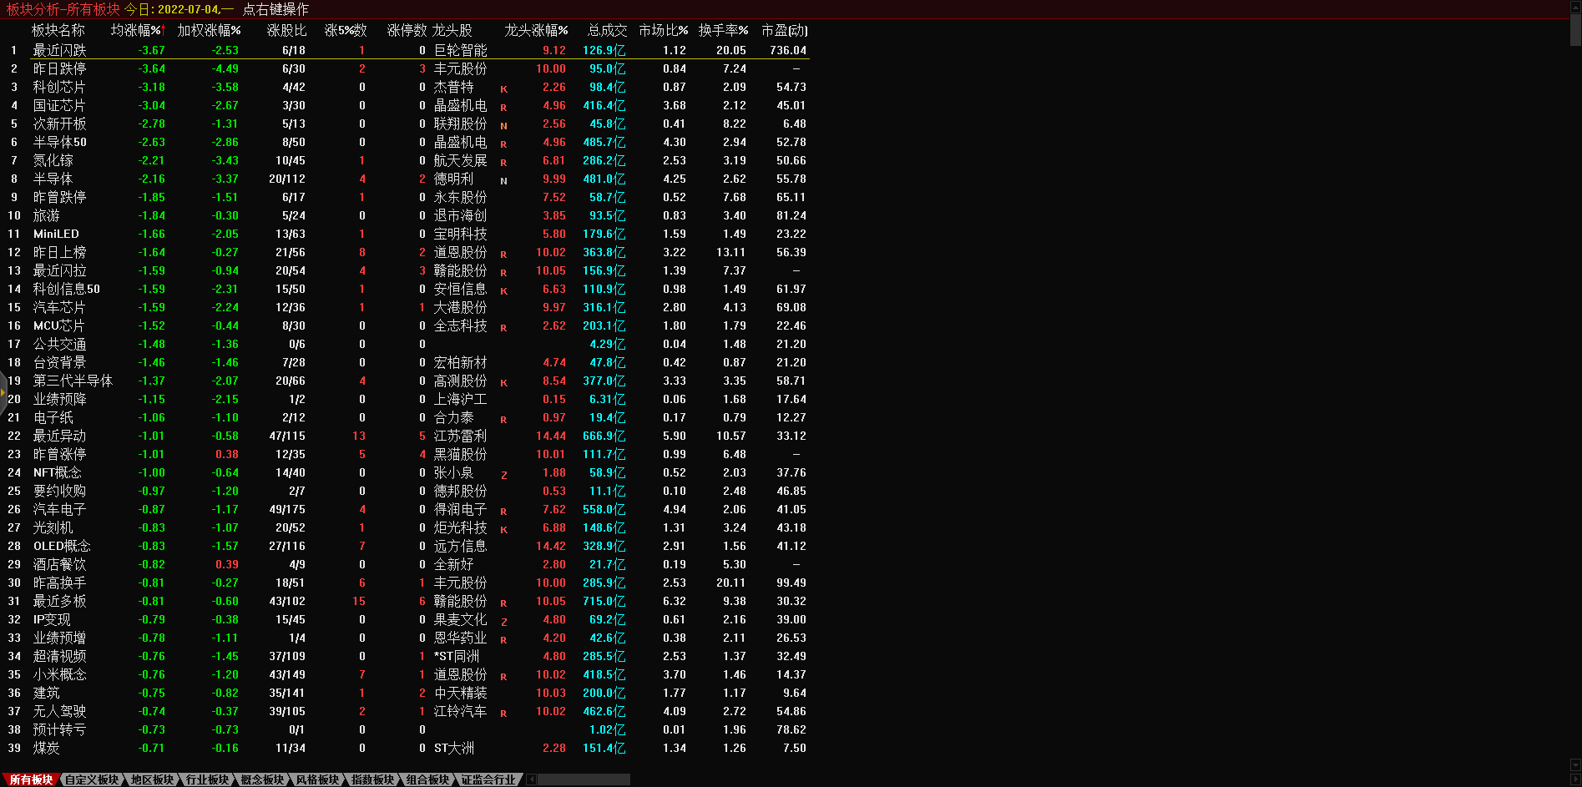
Task: Click leading stock 江苏雷利 in 最近异动 row
Action: click(460, 436)
